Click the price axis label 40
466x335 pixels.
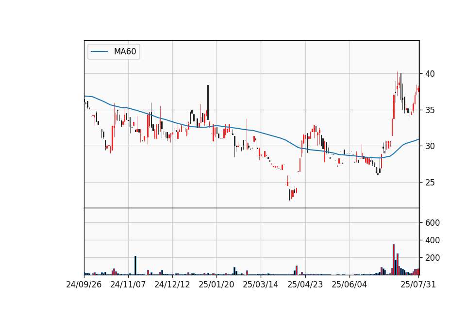pos(430,74)
